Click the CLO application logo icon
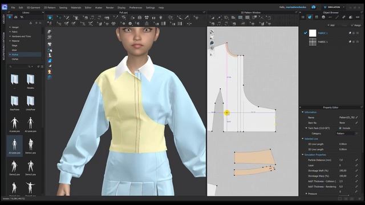This screenshot has width=365, height=205. (x=5, y=7)
